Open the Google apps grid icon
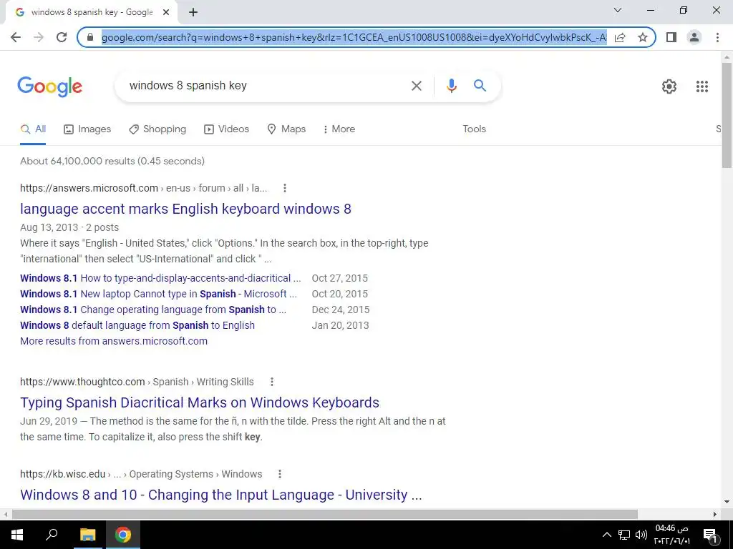 [702, 86]
